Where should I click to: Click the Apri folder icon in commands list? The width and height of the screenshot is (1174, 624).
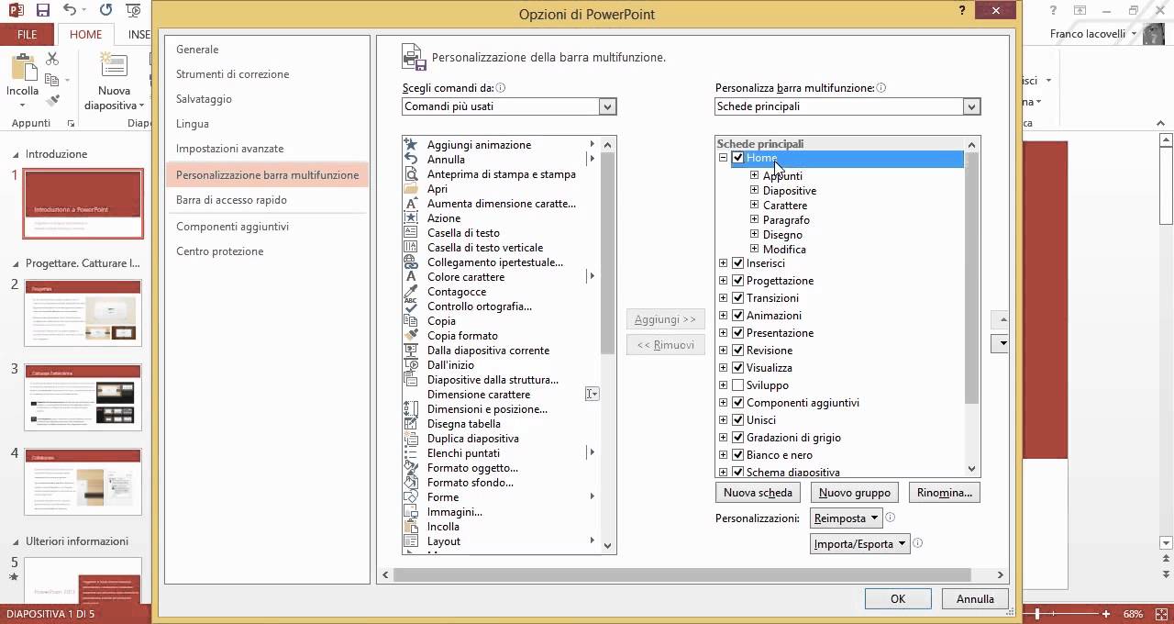(411, 189)
